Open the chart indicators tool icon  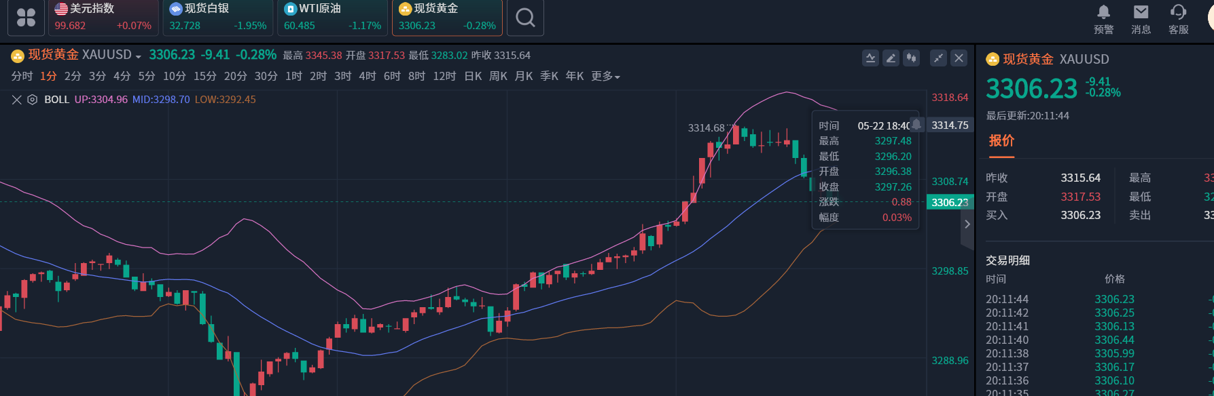[870, 58]
